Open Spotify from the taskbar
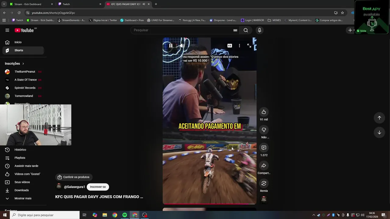390x219 pixels. point(125,215)
